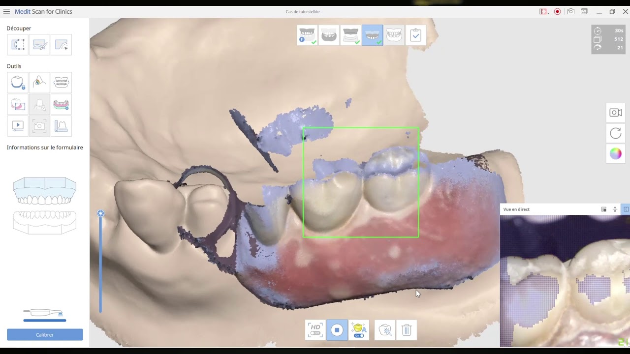Switch to the first scan stage with flag
This screenshot has height=354, width=630.
pos(307,35)
